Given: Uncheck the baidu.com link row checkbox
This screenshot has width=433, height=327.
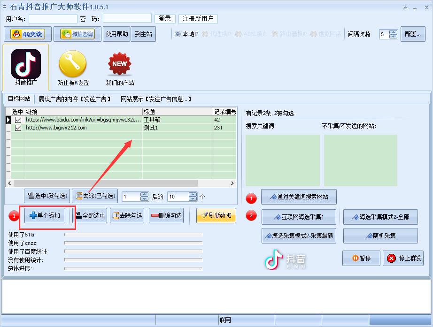Looking at the screenshot, I should pos(18,120).
